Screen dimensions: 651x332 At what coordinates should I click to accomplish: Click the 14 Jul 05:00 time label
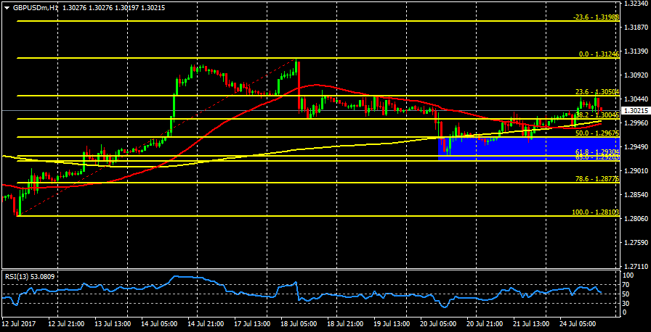pos(160,325)
